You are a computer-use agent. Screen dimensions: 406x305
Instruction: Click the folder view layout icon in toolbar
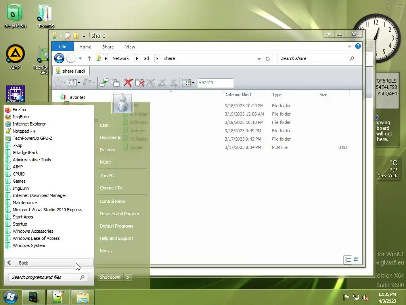[x=186, y=83]
